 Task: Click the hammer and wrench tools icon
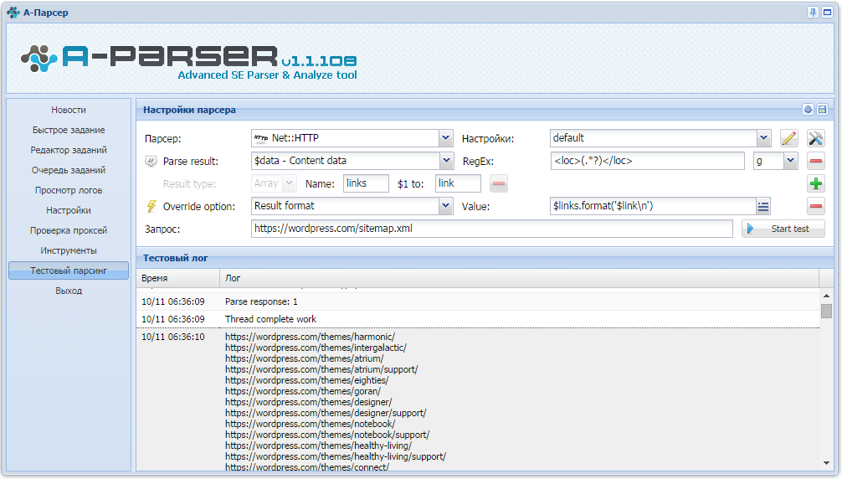tap(816, 138)
